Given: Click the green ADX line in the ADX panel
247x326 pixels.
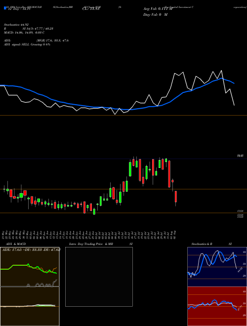Looking at the screenshot, I should pos(20,265).
